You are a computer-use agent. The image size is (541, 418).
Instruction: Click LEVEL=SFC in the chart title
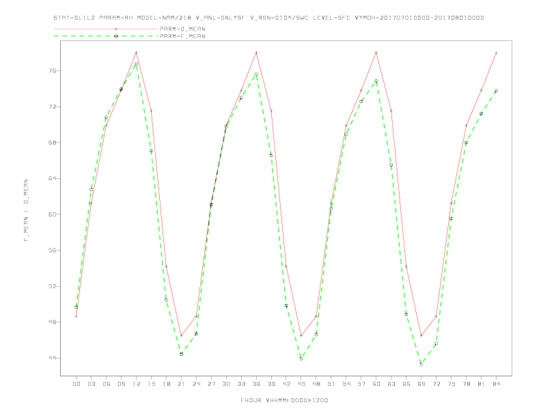pyautogui.click(x=331, y=18)
